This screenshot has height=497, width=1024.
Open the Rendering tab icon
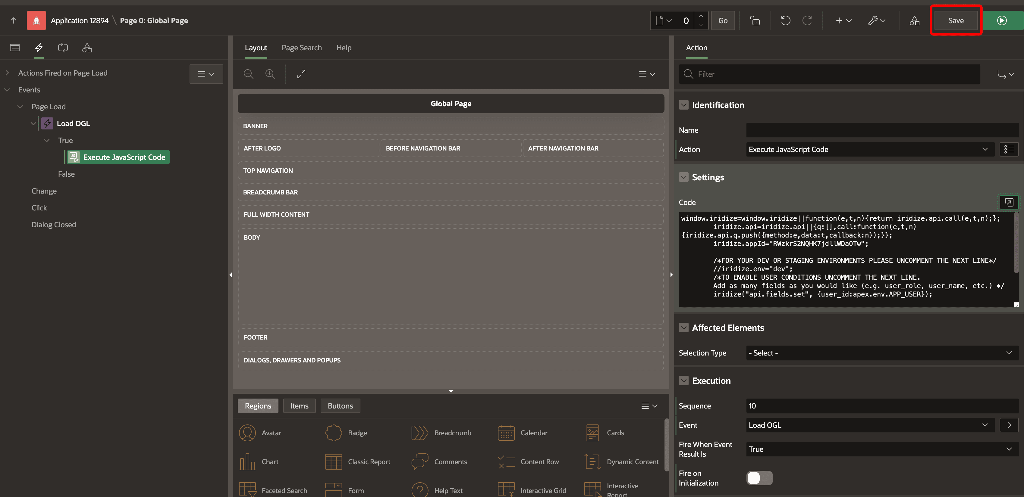[15, 48]
